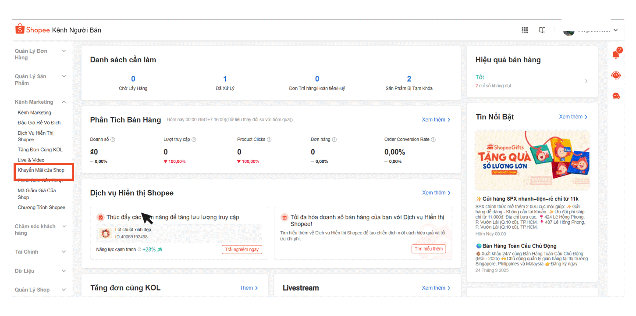Screen dimensions: 636x316
Task: Click help icon next to Lượt truy cập
Action: click(x=194, y=140)
